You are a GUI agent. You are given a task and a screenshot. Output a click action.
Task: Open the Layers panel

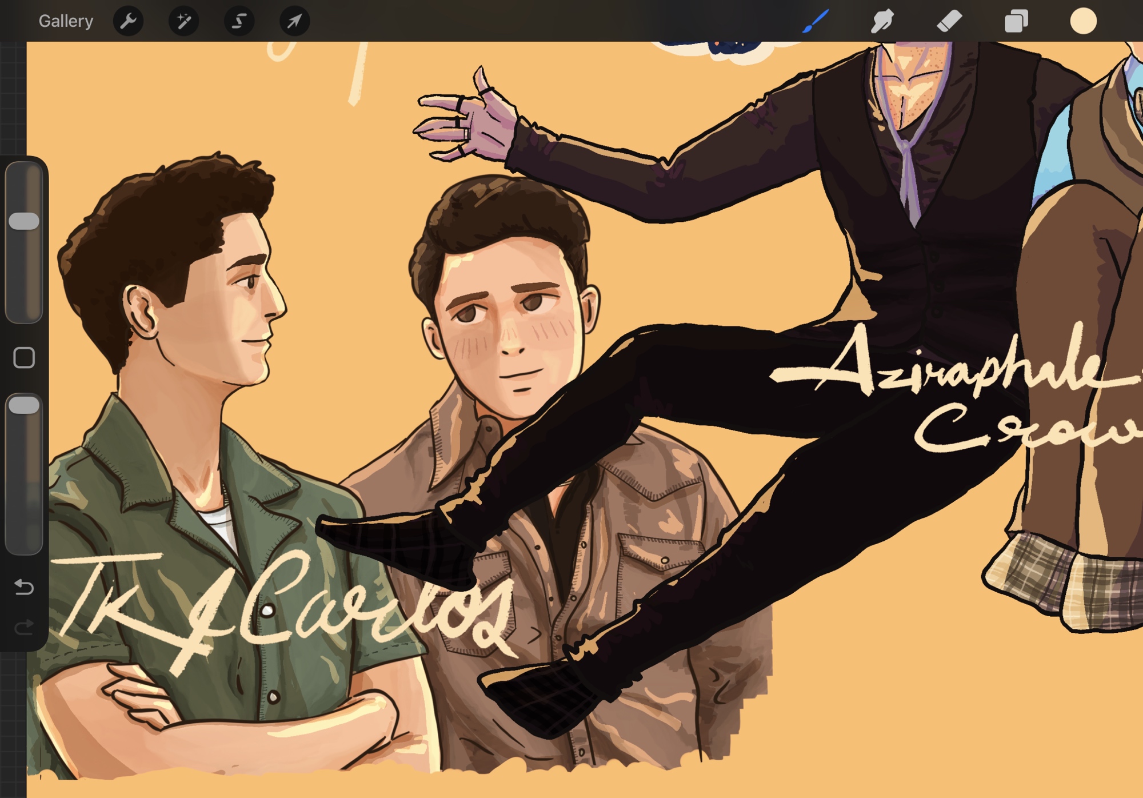pos(1016,21)
